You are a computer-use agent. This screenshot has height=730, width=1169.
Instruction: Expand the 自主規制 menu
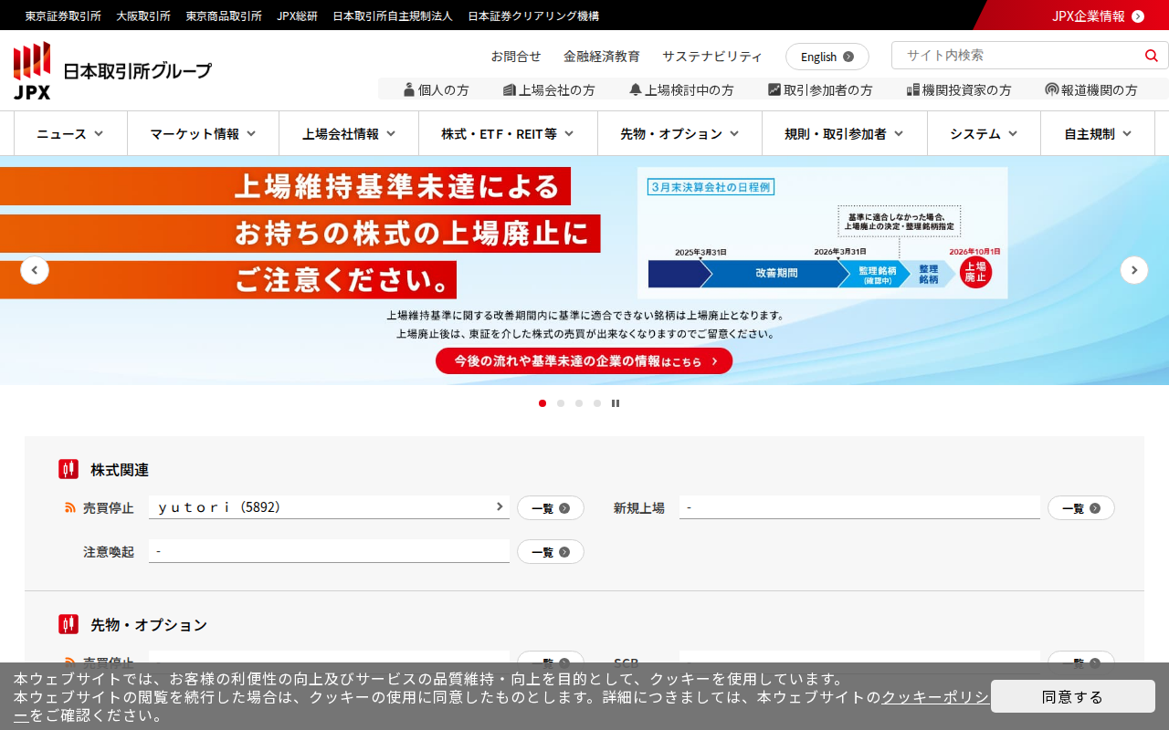pyautogui.click(x=1098, y=133)
